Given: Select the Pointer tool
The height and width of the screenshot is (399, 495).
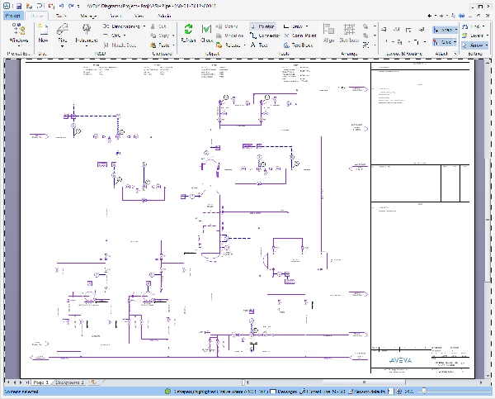Looking at the screenshot, I should (263, 26).
